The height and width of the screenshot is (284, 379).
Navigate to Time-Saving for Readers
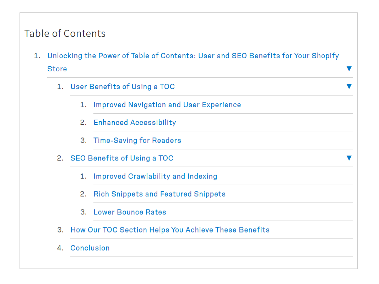click(x=137, y=141)
